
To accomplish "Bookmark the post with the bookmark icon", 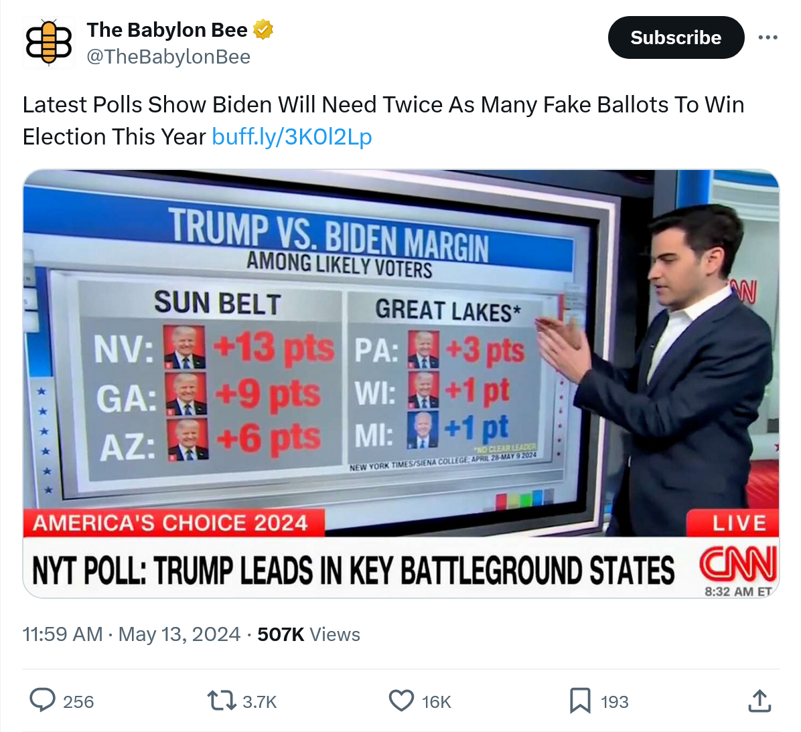I will tap(579, 701).
